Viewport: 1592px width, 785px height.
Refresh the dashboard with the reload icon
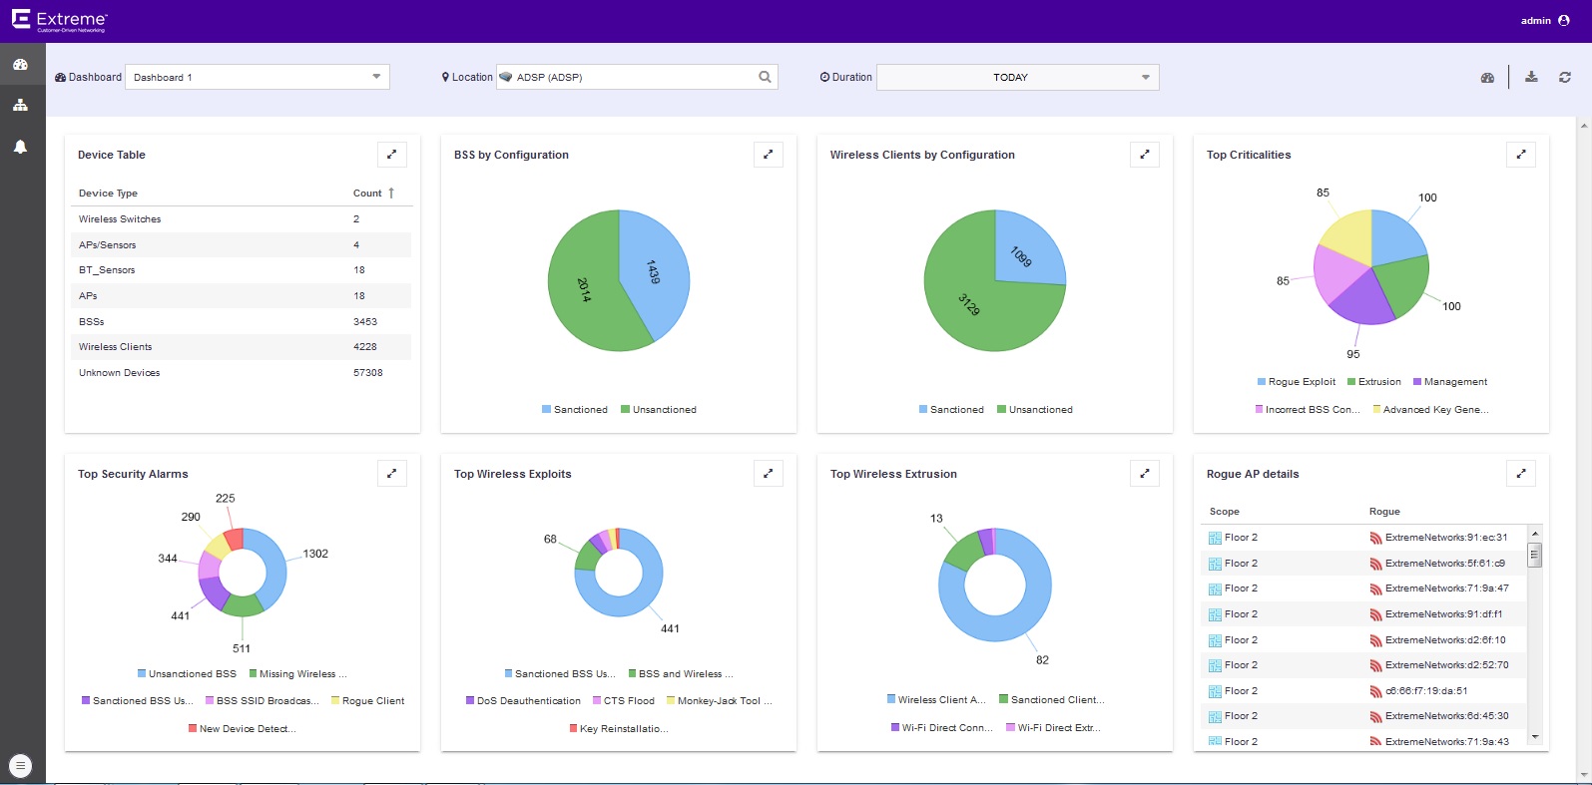pyautogui.click(x=1564, y=77)
